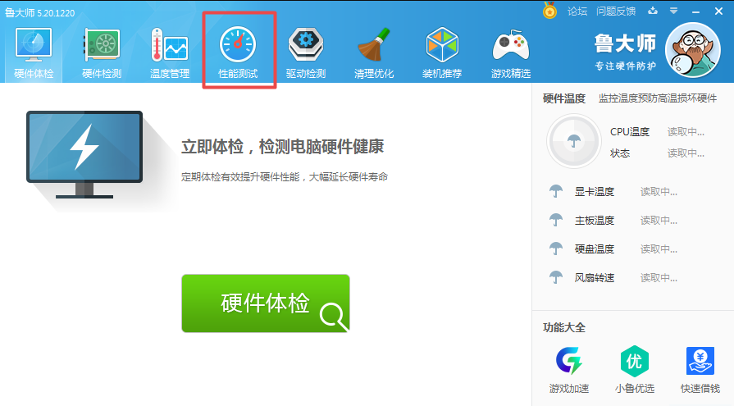Launch 游戏加速 feature icon

click(x=569, y=361)
